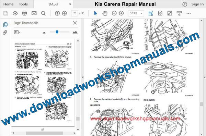Click 'Remove the radiator bracket' step text
The height and width of the screenshot is (136, 206).
pos(116,100)
